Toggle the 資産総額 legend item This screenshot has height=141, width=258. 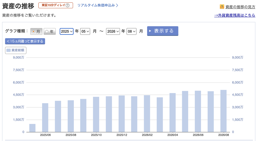tap(16, 50)
